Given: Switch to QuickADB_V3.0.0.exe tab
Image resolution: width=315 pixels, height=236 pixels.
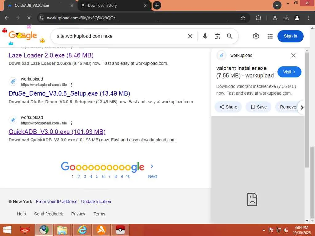Looking at the screenshot, I should click(38, 6).
